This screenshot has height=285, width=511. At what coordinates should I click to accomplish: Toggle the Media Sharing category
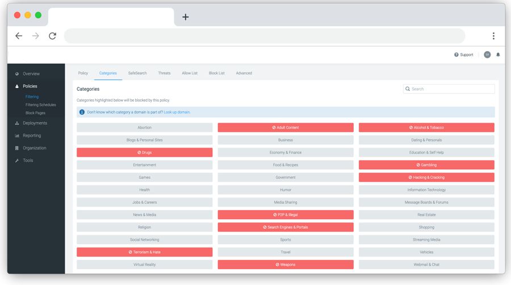click(x=286, y=202)
